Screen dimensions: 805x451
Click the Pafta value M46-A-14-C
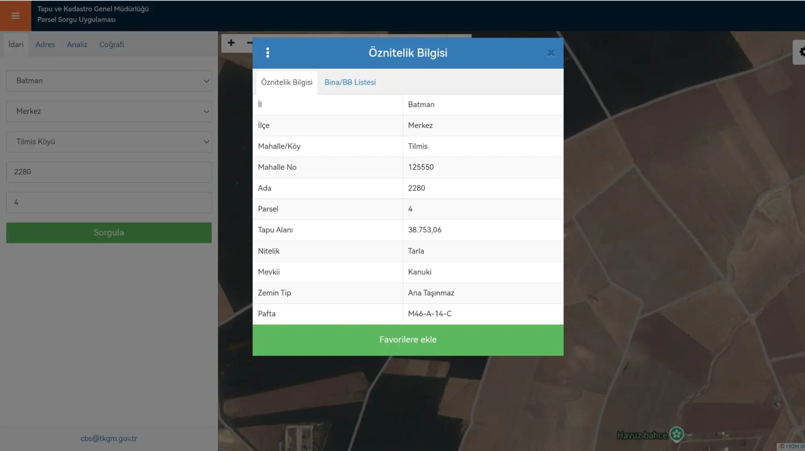coord(430,314)
